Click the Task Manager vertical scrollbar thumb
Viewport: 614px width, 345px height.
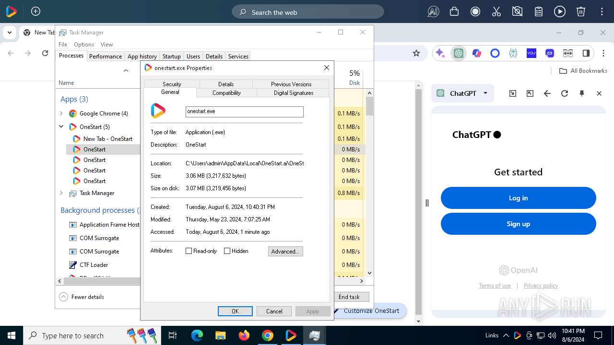coord(369,106)
